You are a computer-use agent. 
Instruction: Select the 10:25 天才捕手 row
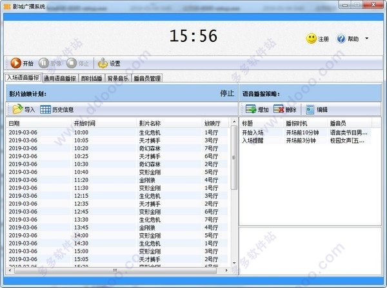coord(117,156)
